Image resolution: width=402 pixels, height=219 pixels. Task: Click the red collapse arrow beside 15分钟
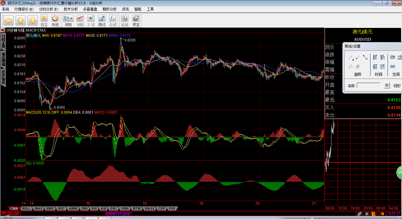3,30
